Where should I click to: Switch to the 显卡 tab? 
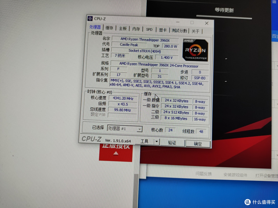163,30
